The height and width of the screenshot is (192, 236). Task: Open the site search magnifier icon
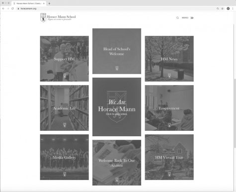point(177,18)
